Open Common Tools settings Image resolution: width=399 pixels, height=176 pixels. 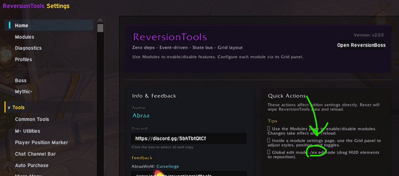coord(32,119)
